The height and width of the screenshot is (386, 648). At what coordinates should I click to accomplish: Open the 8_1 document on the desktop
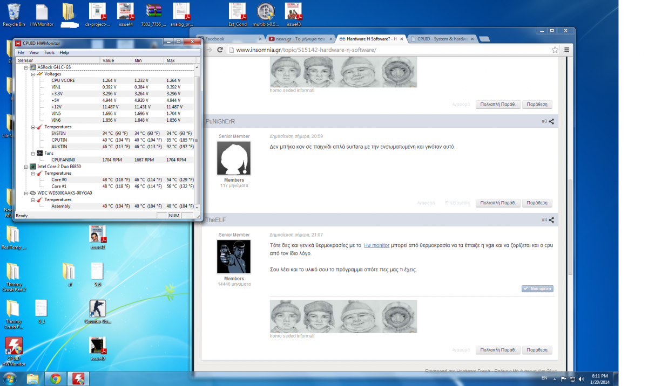pos(42,312)
